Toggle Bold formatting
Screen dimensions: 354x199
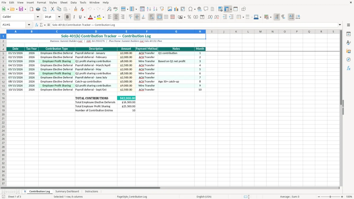point(68,17)
